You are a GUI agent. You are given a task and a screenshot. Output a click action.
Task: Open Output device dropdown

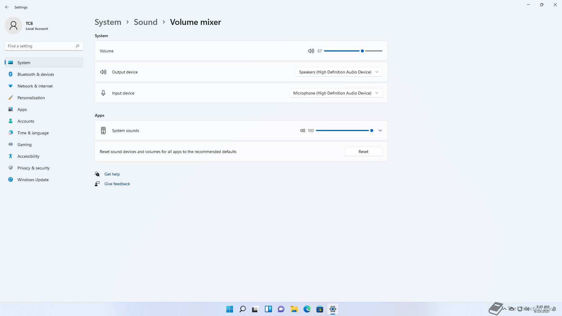[339, 72]
